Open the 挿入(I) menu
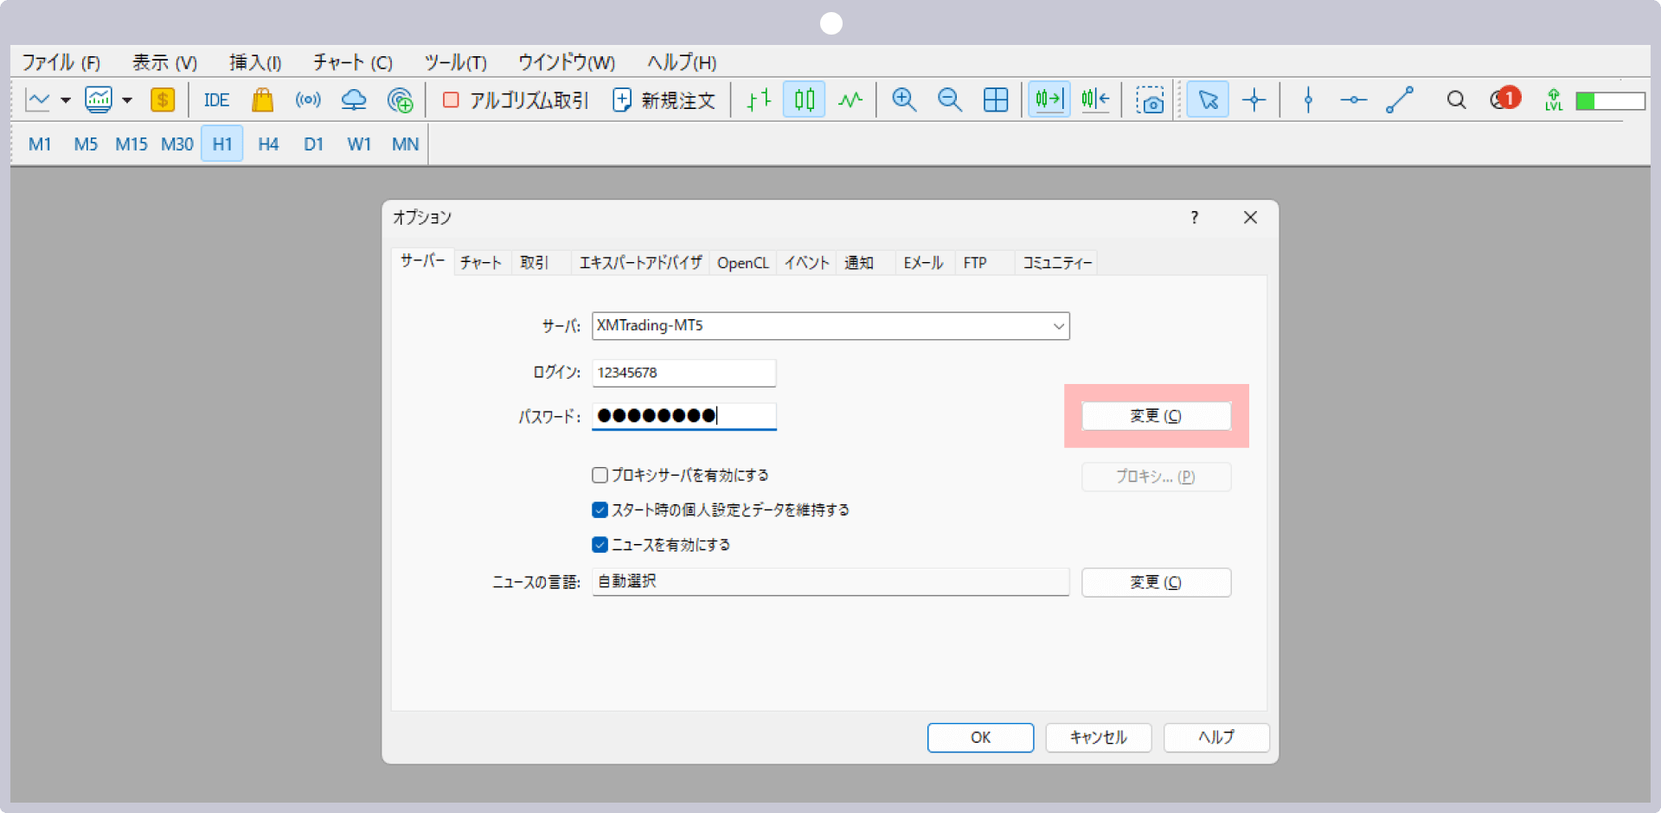Viewport: 1661px width, 813px height. pos(255,62)
